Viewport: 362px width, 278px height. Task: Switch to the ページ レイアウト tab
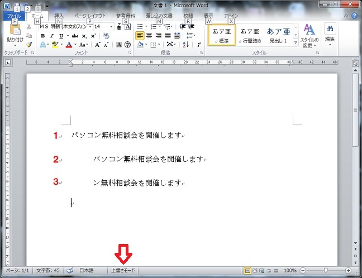(x=90, y=16)
